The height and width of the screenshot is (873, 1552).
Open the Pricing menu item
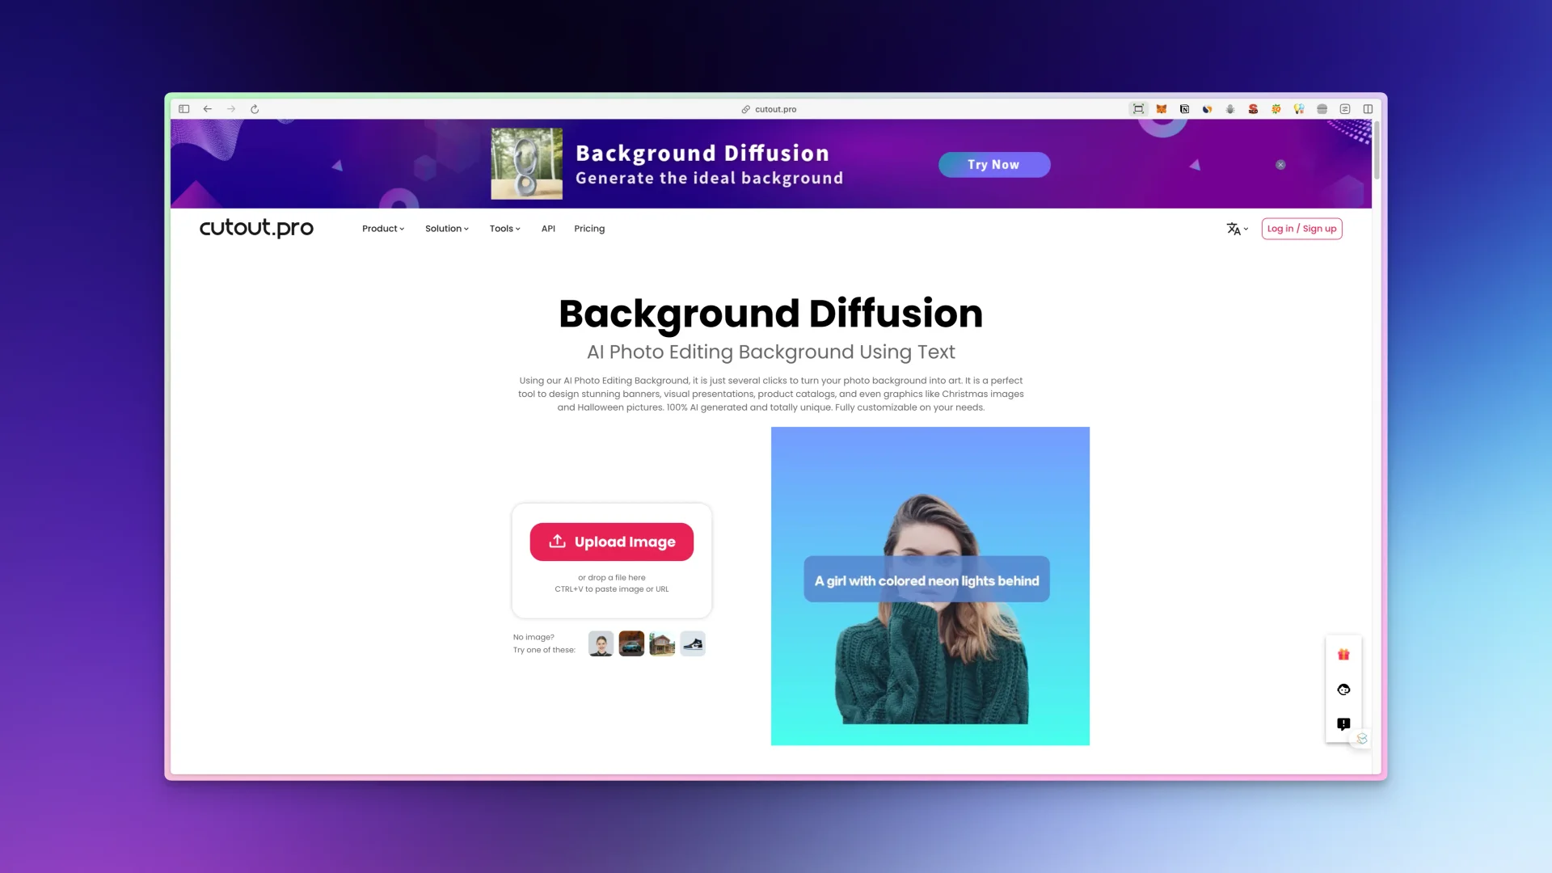point(589,229)
